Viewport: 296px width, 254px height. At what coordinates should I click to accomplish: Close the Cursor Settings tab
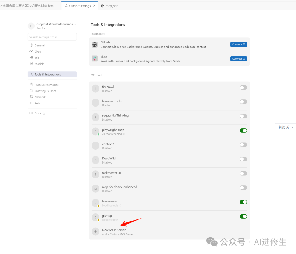point(94,6)
